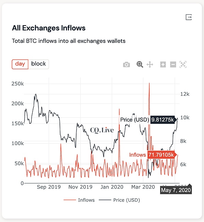
Task: Select the Pan arrows tool
Action: point(150,64)
